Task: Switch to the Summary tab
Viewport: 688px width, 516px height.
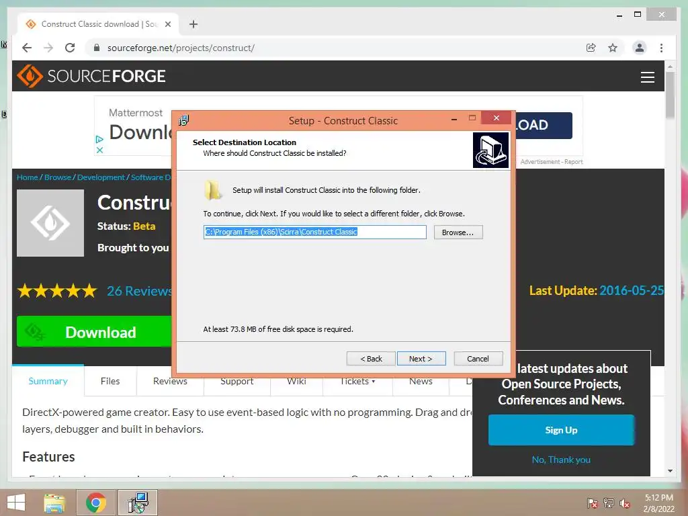Action: tap(48, 381)
